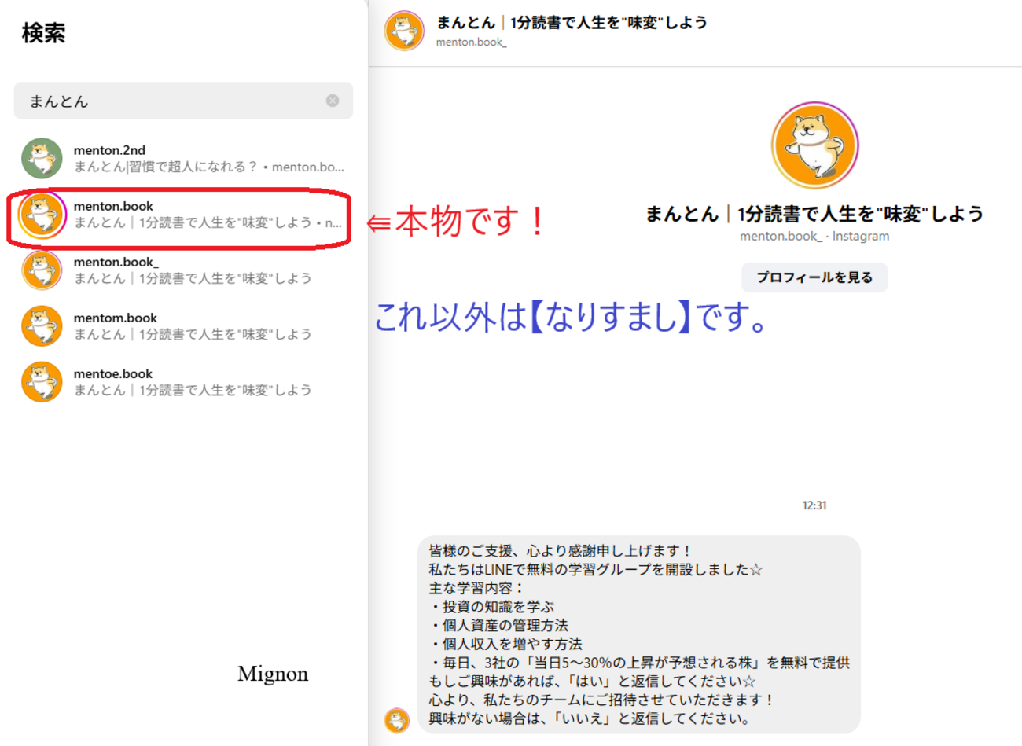Viewport: 1022px width, 746px height.
Task: Click the message line ・個人資産の管理方法
Action: coord(498,626)
